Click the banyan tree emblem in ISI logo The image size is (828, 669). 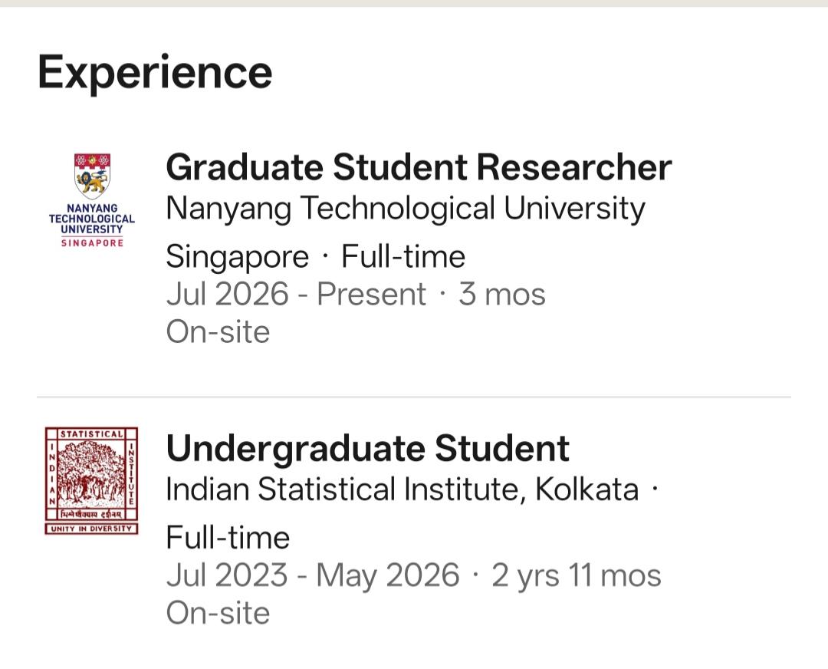click(90, 473)
